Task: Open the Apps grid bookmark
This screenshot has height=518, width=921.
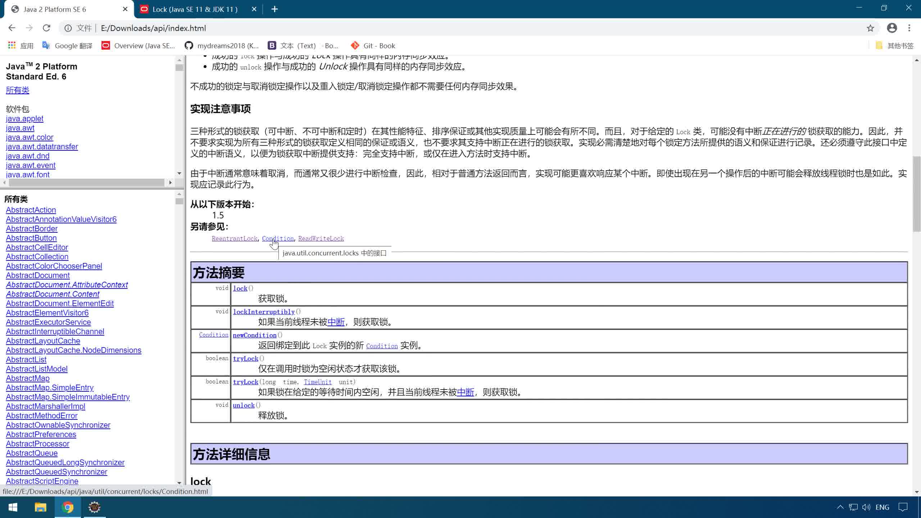Action: [21, 46]
